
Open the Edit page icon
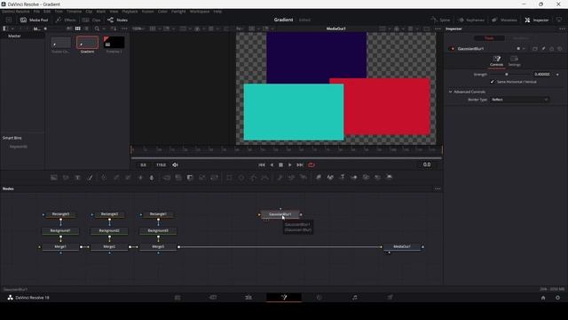(248, 298)
